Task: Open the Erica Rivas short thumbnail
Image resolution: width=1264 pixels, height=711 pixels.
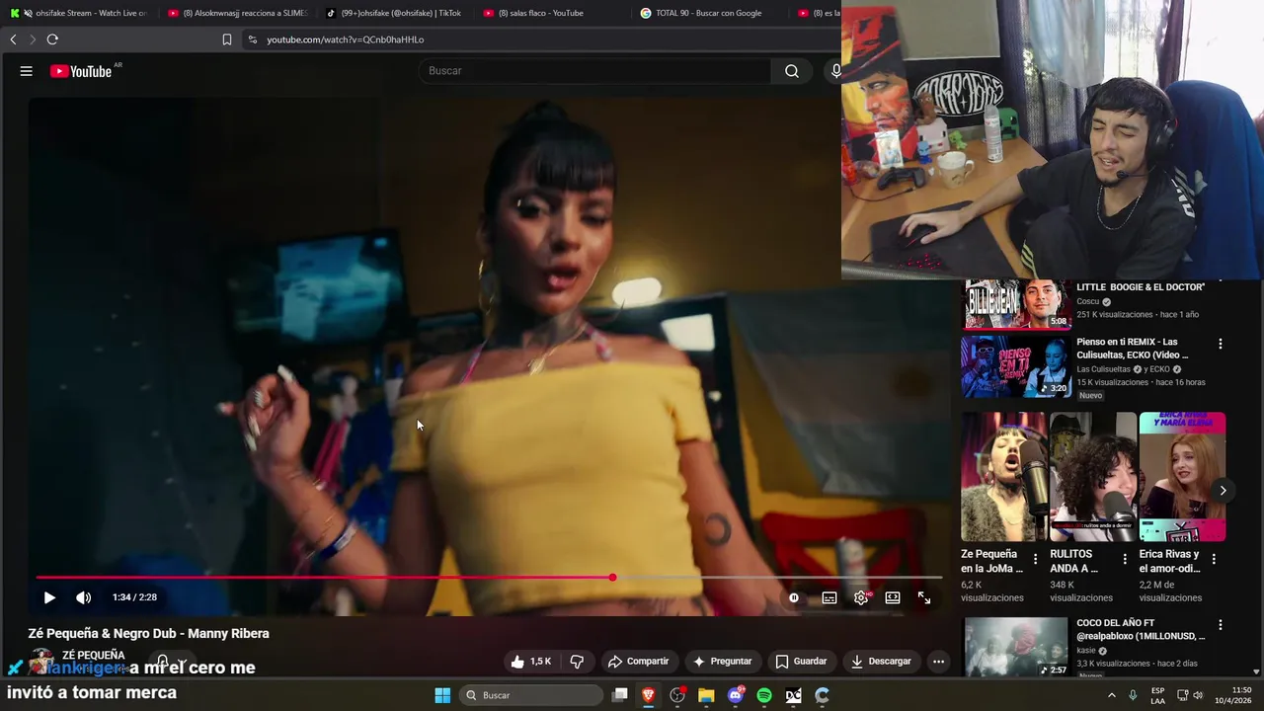Action: pyautogui.click(x=1182, y=477)
